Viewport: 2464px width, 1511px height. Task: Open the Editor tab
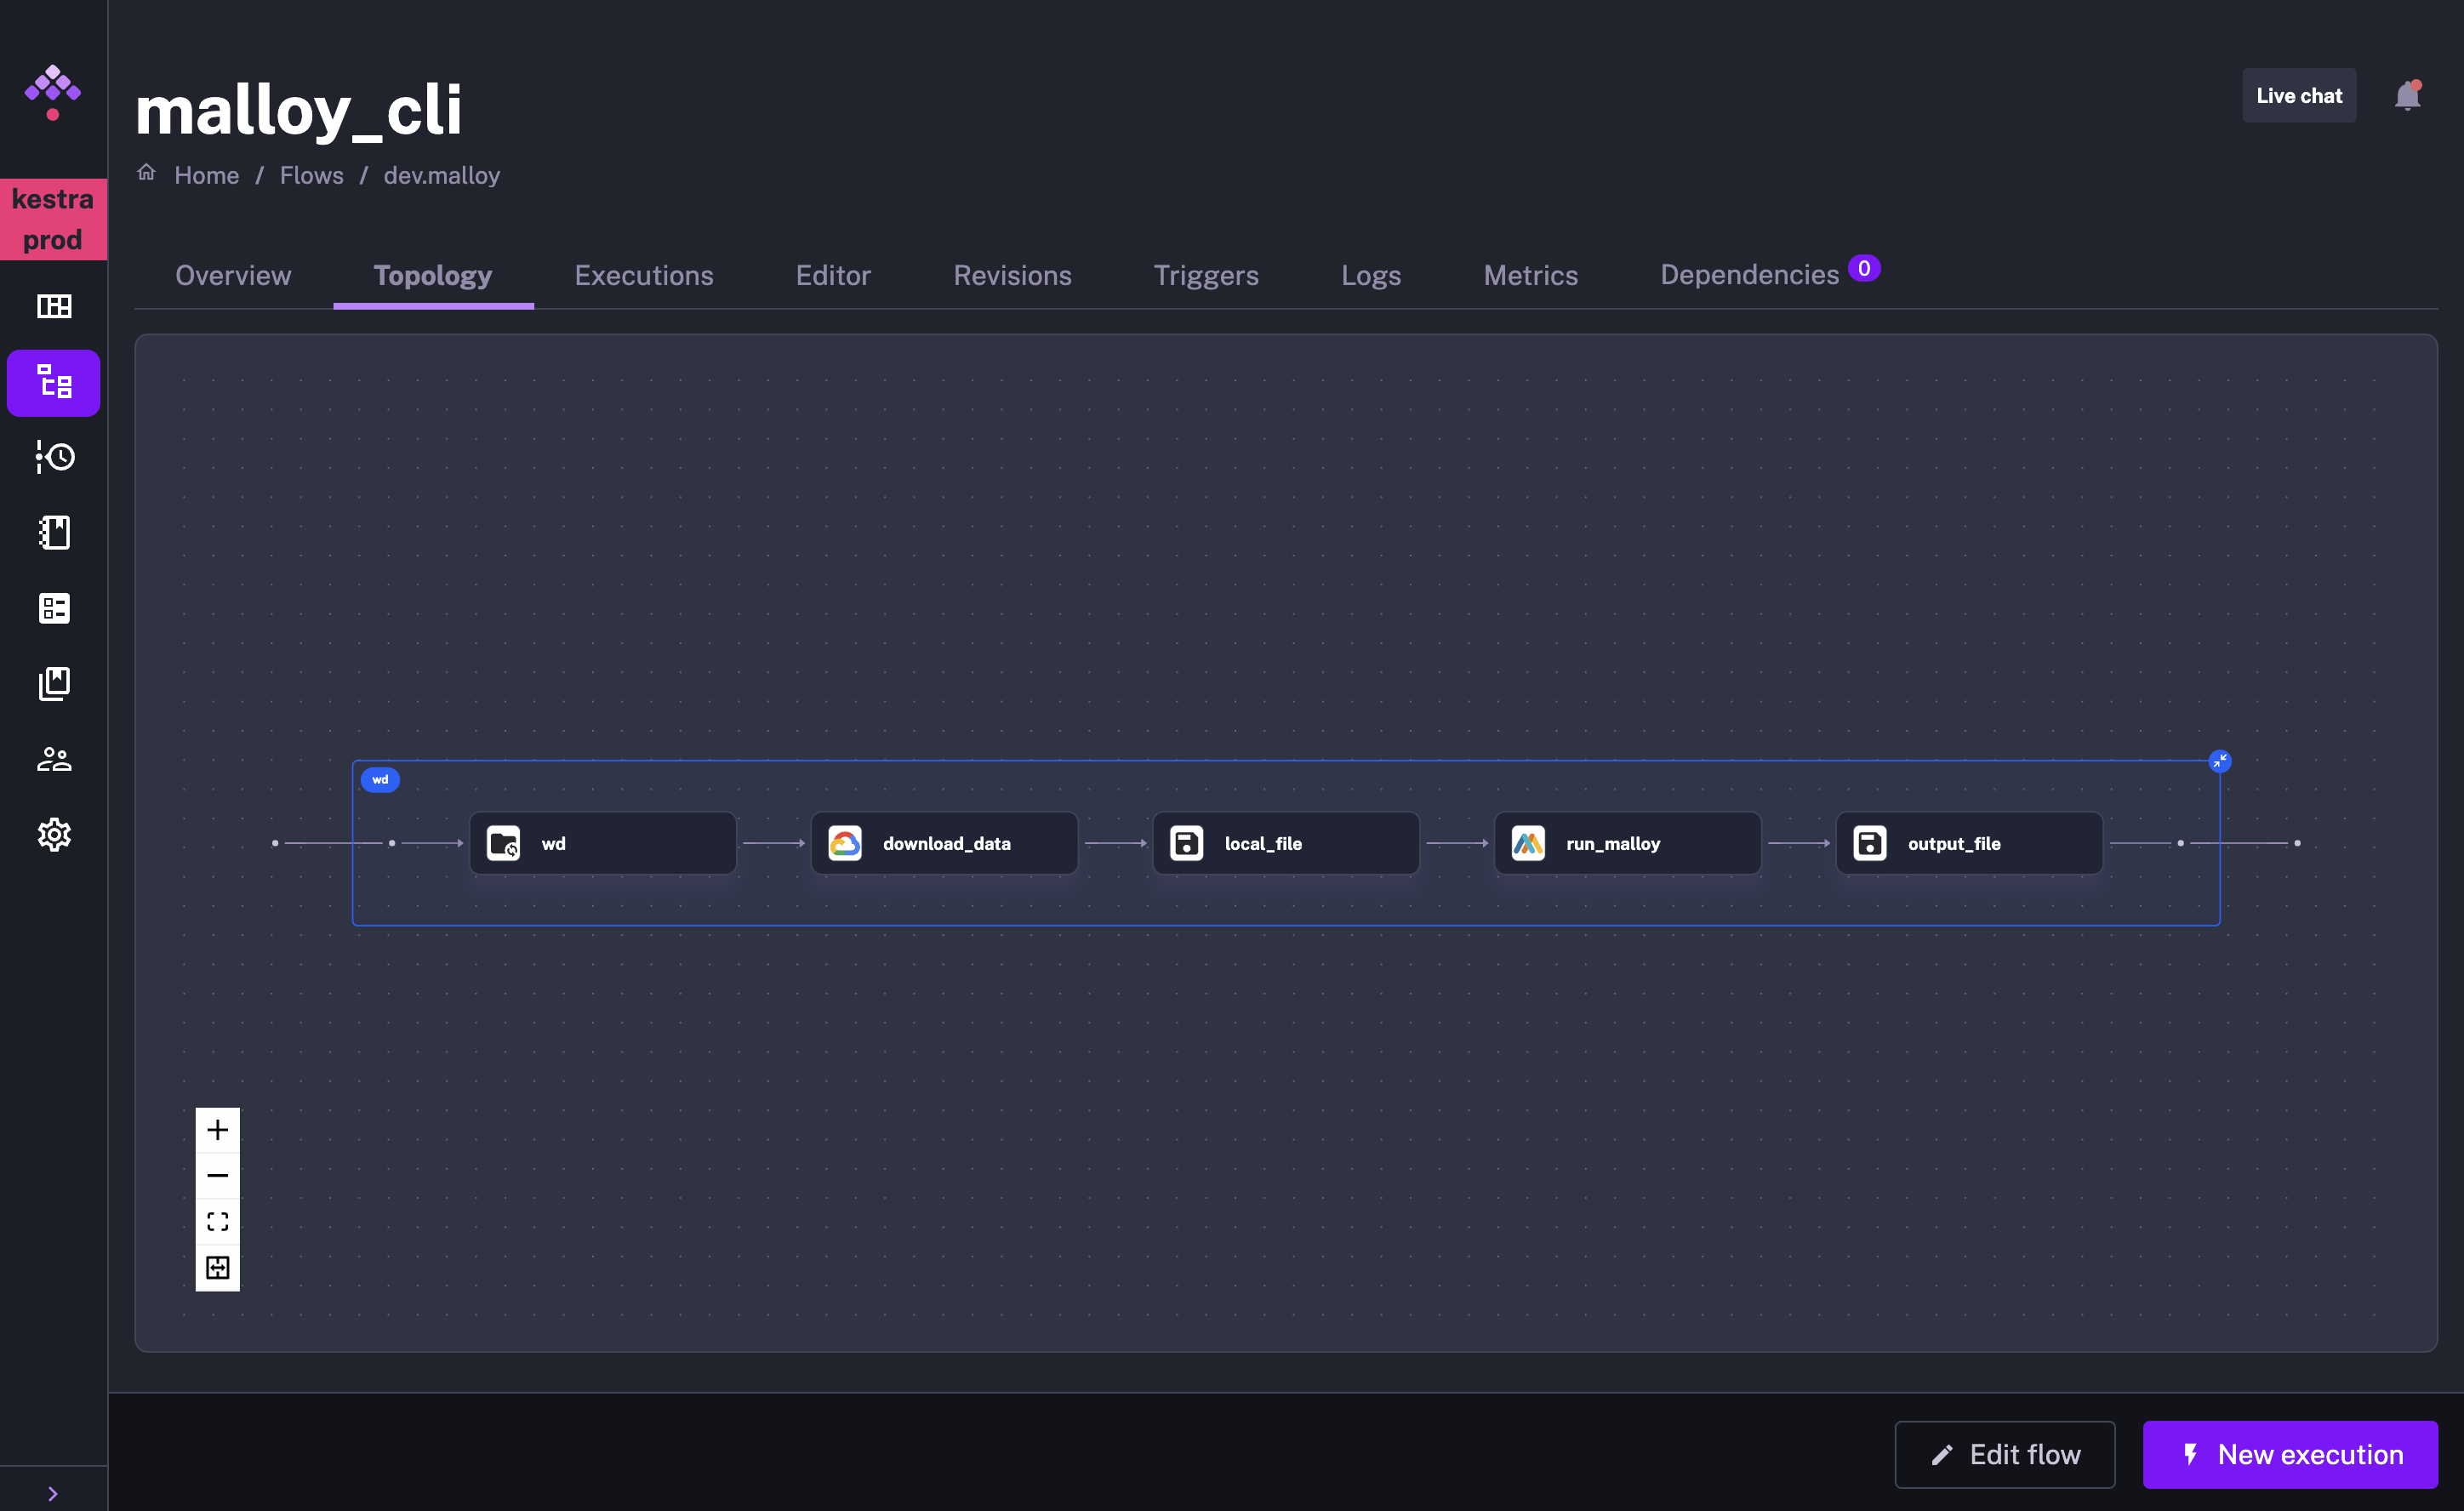[x=833, y=275]
